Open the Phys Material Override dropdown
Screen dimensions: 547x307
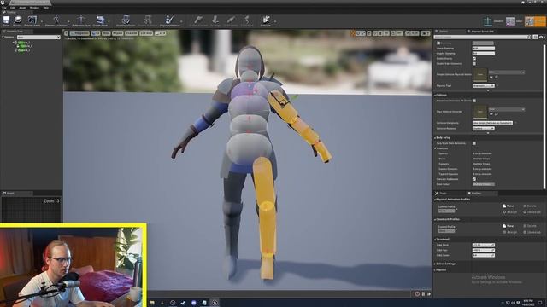[507, 109]
